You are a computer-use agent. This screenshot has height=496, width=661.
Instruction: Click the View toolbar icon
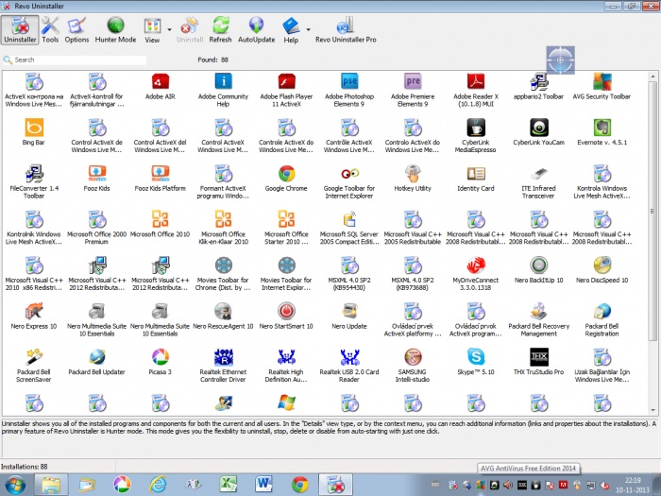[x=152, y=30]
